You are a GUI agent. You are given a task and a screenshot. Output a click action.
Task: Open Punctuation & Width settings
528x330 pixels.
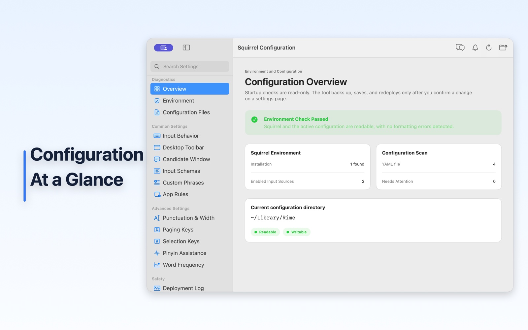tap(190, 218)
